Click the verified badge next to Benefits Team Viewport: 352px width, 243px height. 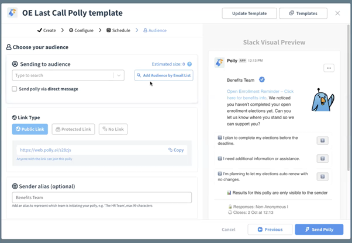(x=262, y=80)
